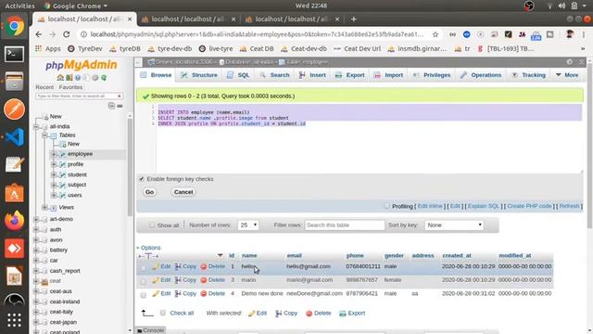Go back in browser history

39,34
